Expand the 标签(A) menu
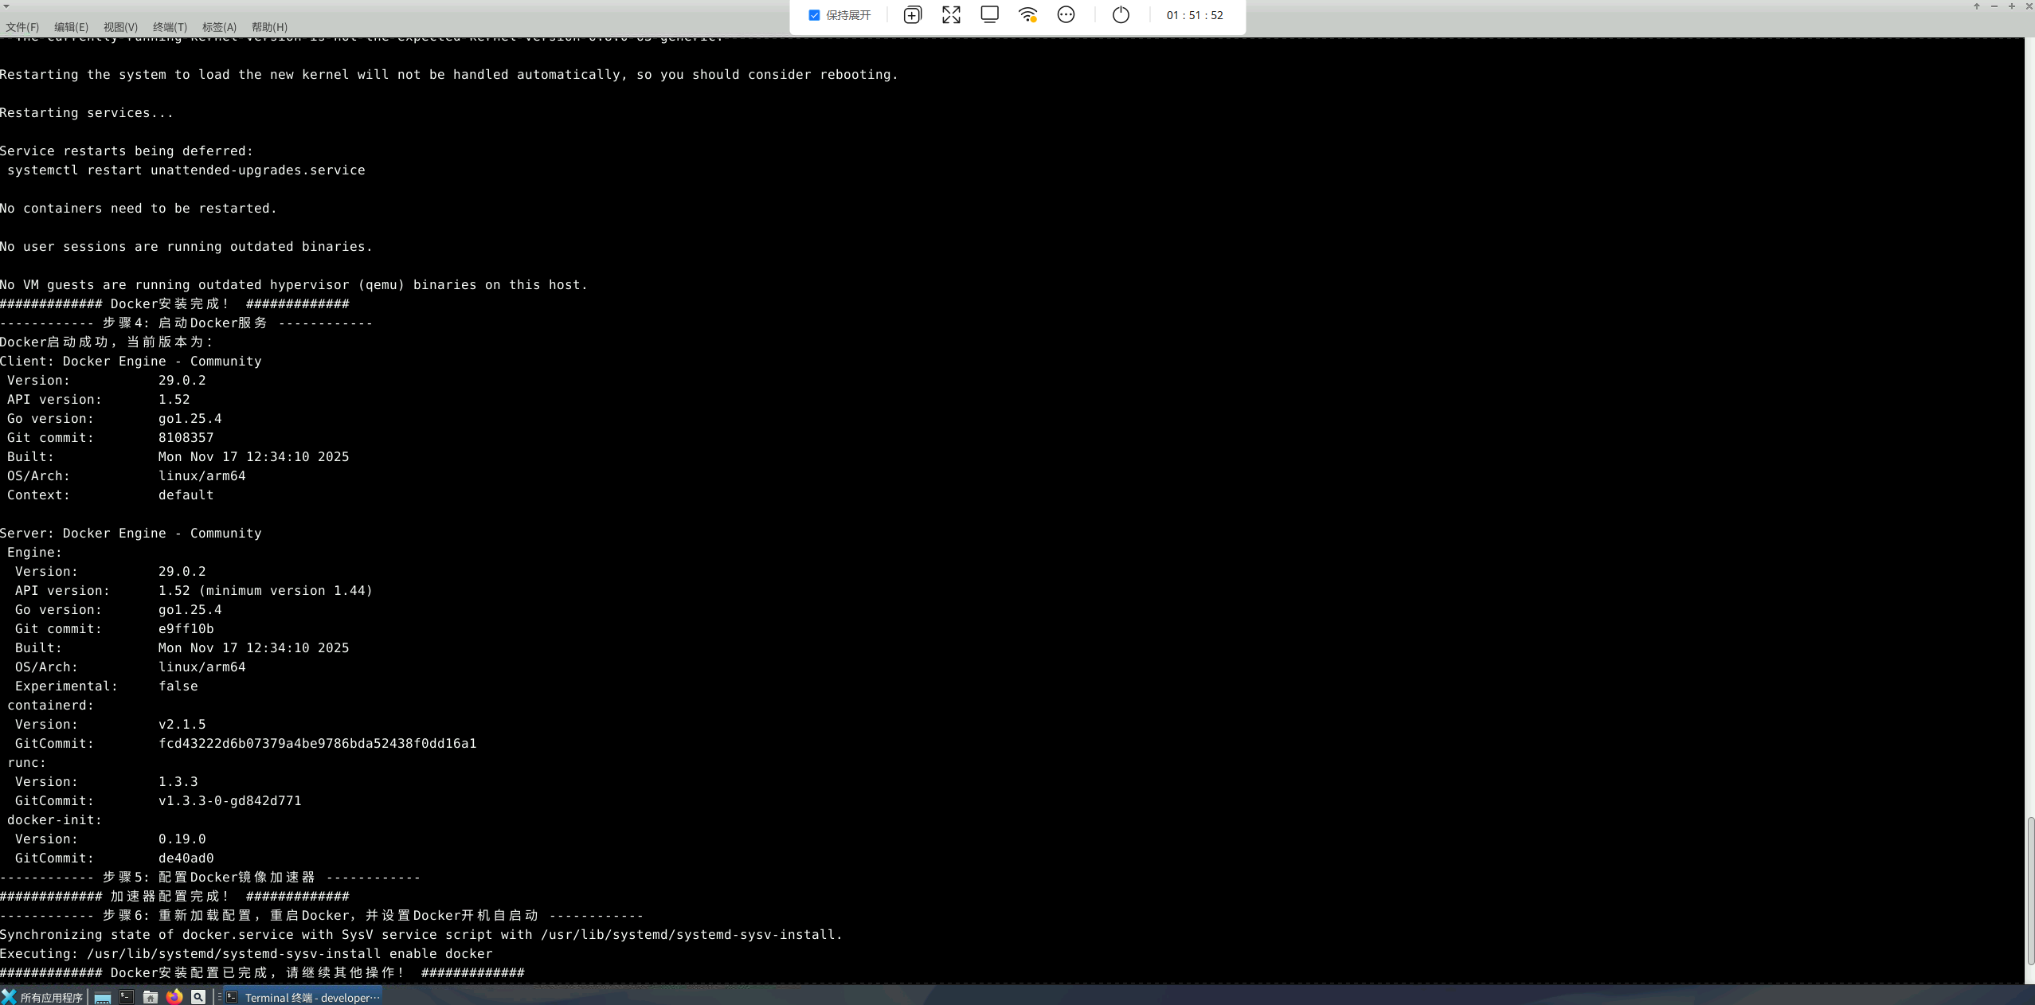The image size is (2035, 1005). pos(219,27)
